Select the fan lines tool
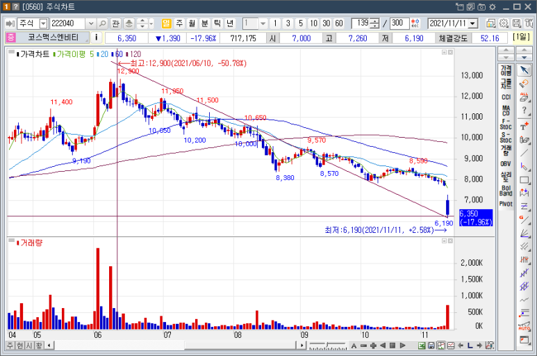Viewport: 537px width, 356px height. pyautogui.click(x=524, y=234)
